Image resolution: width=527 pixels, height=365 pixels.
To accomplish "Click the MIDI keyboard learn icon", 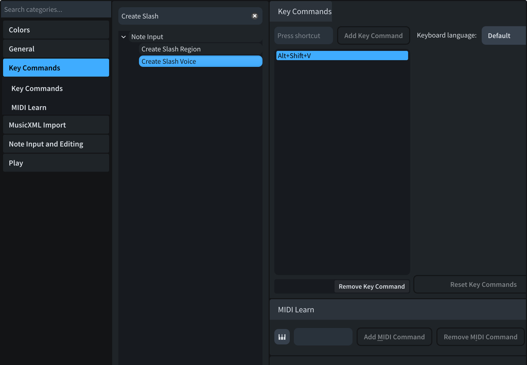I will (282, 337).
